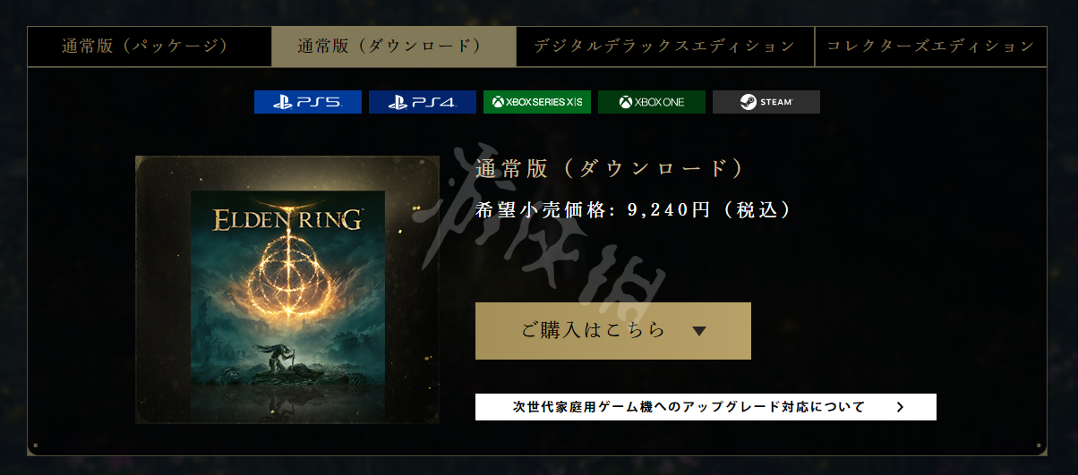The height and width of the screenshot is (475, 1078).
Task: Click the ELDEN RING title logo on the cover
Action: click(287, 219)
